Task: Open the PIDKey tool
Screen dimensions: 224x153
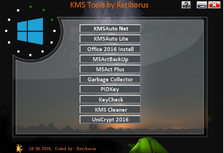Action: tap(110, 89)
